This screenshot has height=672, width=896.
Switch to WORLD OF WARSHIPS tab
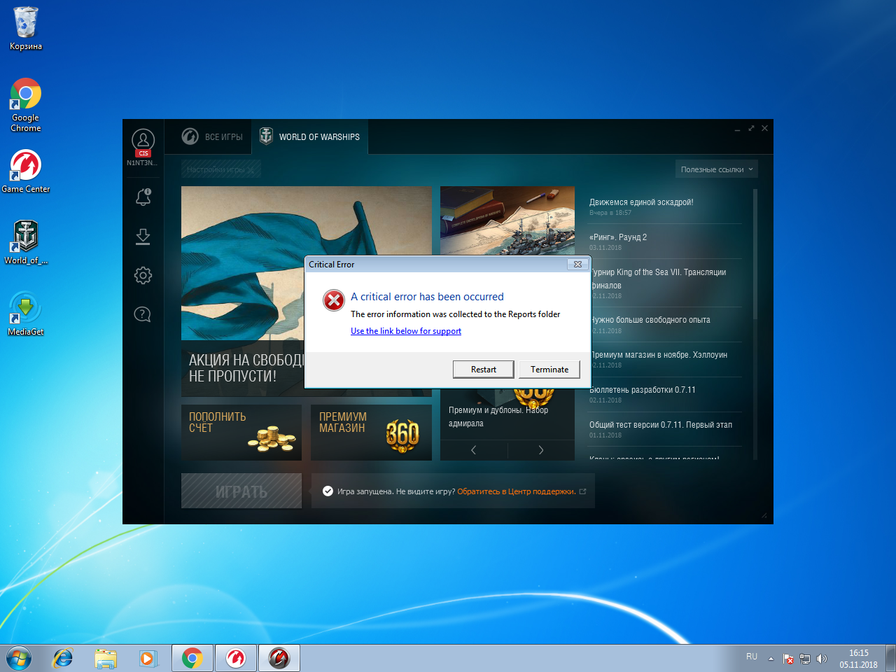310,137
